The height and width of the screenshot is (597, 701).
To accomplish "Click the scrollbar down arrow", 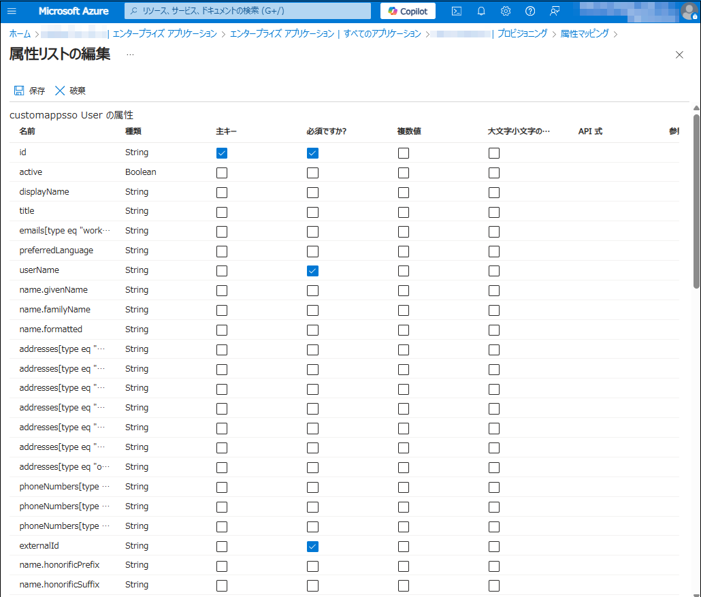I will point(696,594).
